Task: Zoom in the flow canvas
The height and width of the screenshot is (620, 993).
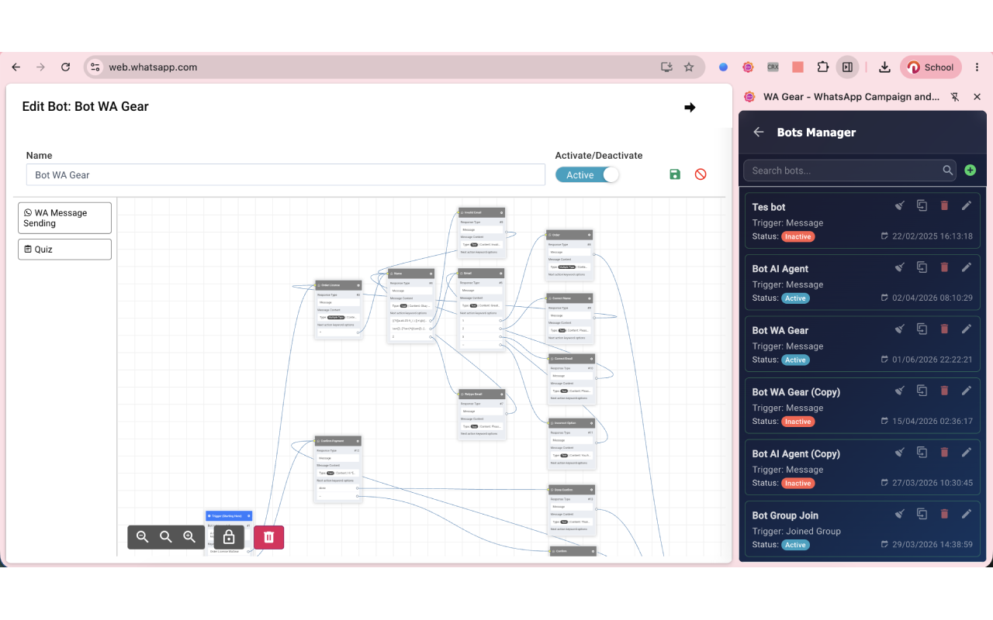Action: [189, 537]
